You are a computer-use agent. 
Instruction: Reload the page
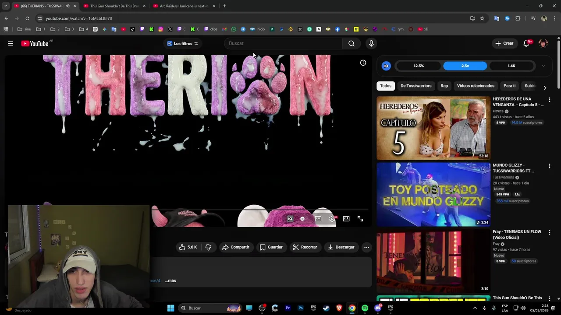(x=27, y=18)
